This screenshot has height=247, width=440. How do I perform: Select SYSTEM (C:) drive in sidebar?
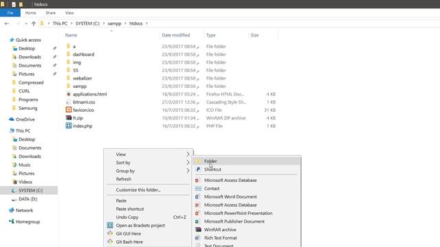29,191
